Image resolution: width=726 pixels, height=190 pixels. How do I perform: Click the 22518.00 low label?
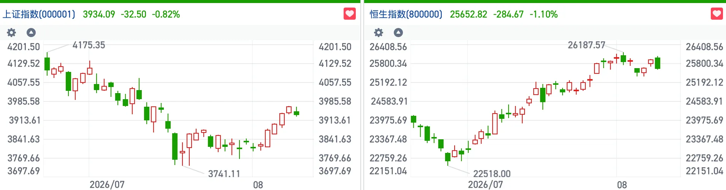[x=492, y=174]
